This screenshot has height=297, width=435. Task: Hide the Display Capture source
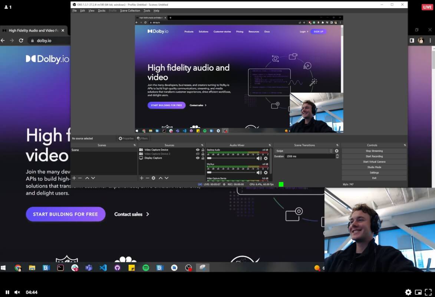[198, 158]
